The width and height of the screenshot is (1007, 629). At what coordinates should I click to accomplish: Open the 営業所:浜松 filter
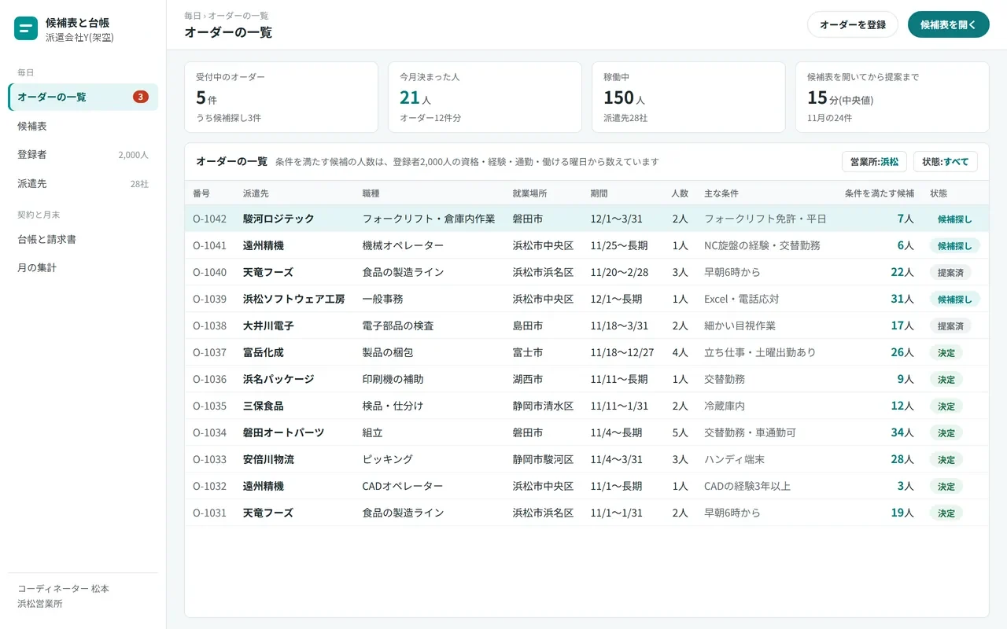coord(874,161)
